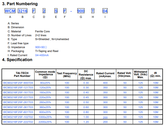Select the Rated Current column header

coord(105,75)
